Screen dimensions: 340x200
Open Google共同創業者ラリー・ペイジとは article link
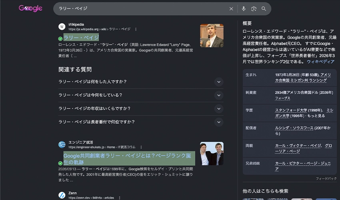129,159
